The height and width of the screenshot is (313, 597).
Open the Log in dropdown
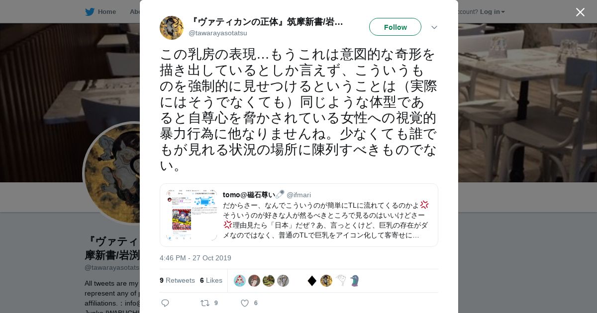pyautogui.click(x=492, y=12)
